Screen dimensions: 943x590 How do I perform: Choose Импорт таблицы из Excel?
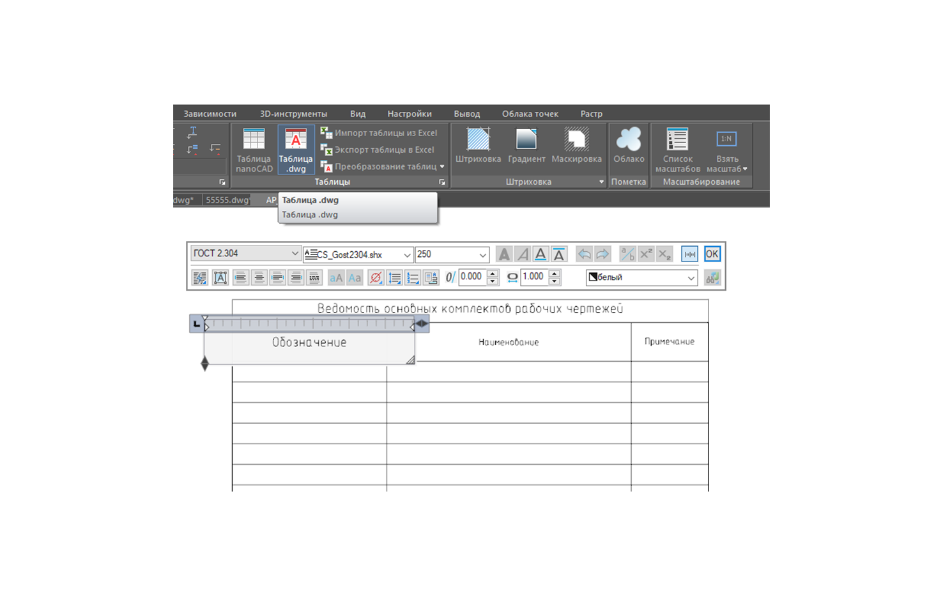[x=379, y=133]
